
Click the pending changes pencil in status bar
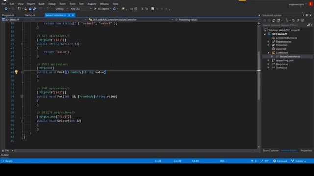pos(264,161)
